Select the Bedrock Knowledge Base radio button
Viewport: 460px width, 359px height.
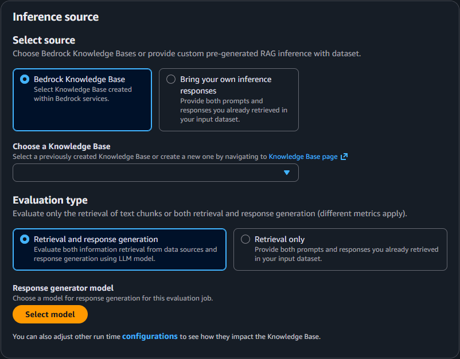coord(25,79)
